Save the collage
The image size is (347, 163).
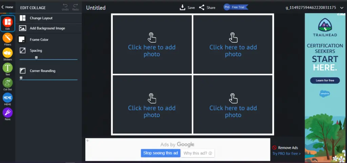point(187,7)
